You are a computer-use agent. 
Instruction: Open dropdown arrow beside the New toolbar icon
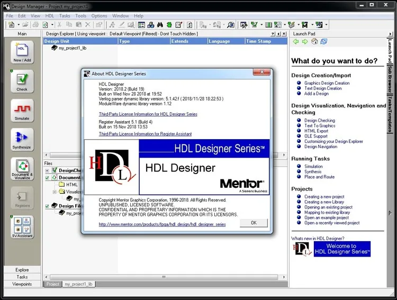click(19, 25)
